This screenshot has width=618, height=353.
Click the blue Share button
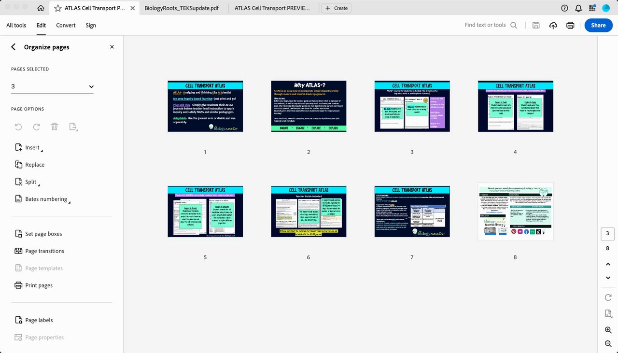tap(598, 25)
